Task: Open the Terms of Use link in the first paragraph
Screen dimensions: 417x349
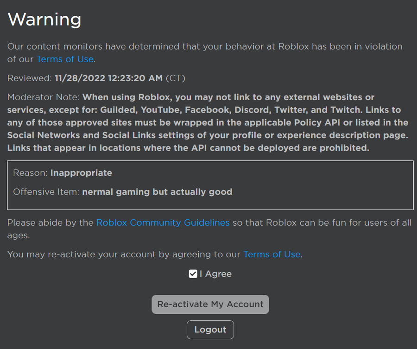Action: [x=65, y=59]
